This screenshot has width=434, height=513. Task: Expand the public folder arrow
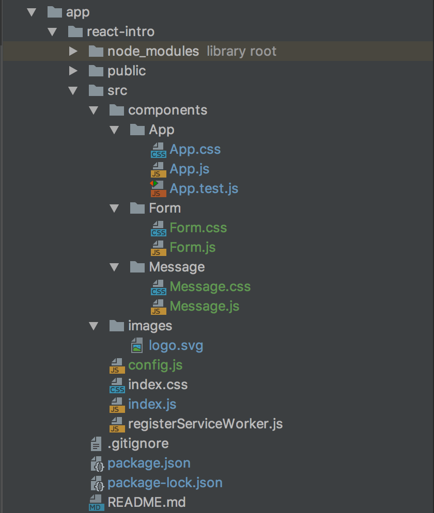point(73,71)
